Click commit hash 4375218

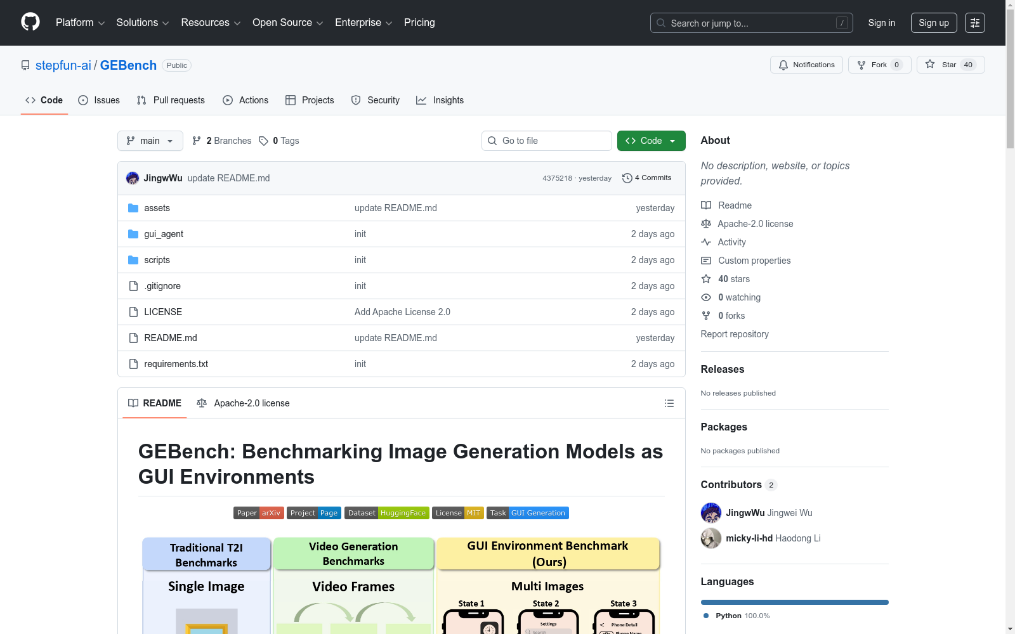click(x=557, y=178)
